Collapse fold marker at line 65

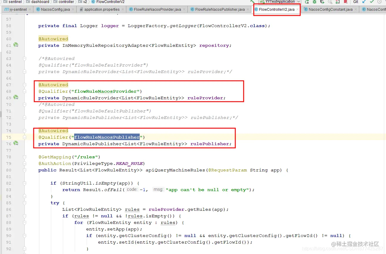point(25,72)
